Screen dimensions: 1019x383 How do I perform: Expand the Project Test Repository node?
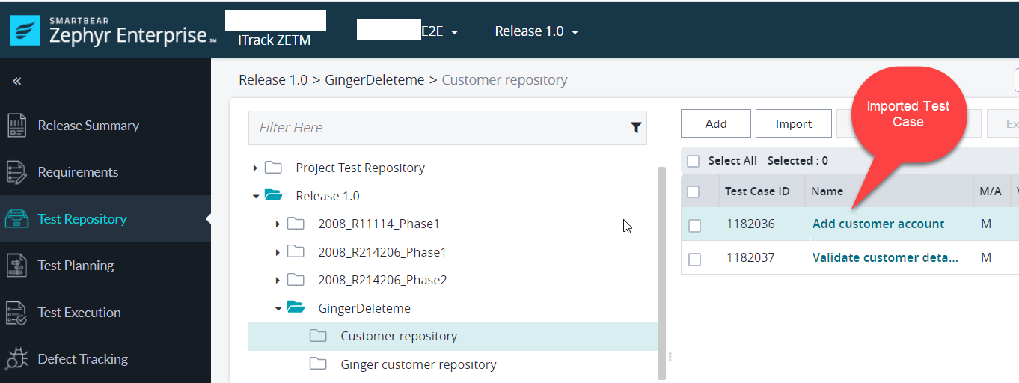(x=255, y=168)
